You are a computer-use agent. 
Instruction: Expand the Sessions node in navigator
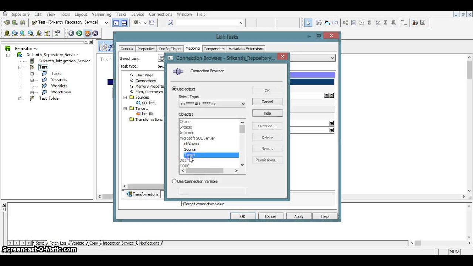(x=32, y=80)
